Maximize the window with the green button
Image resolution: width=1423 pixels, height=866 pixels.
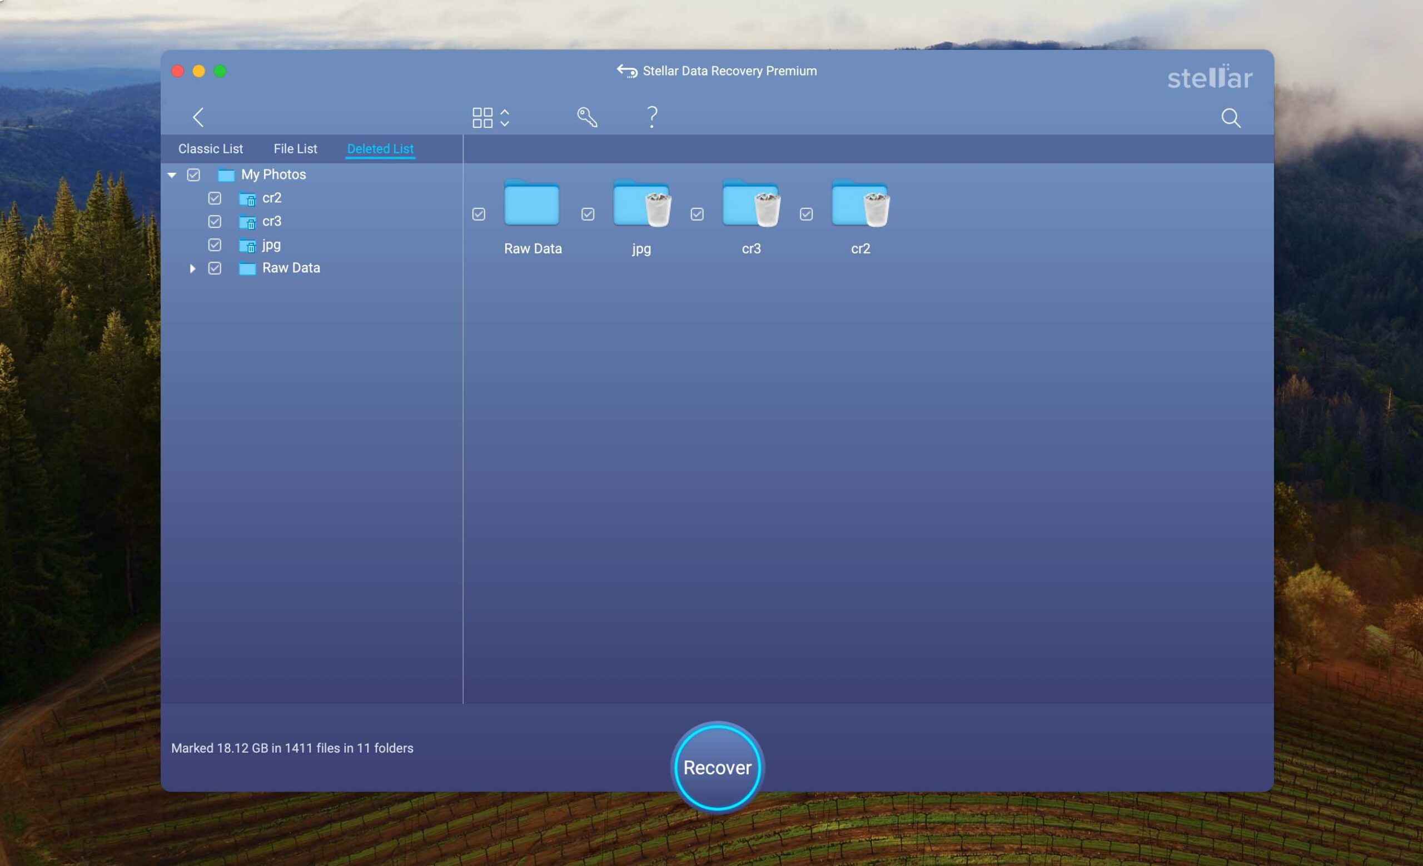click(220, 71)
